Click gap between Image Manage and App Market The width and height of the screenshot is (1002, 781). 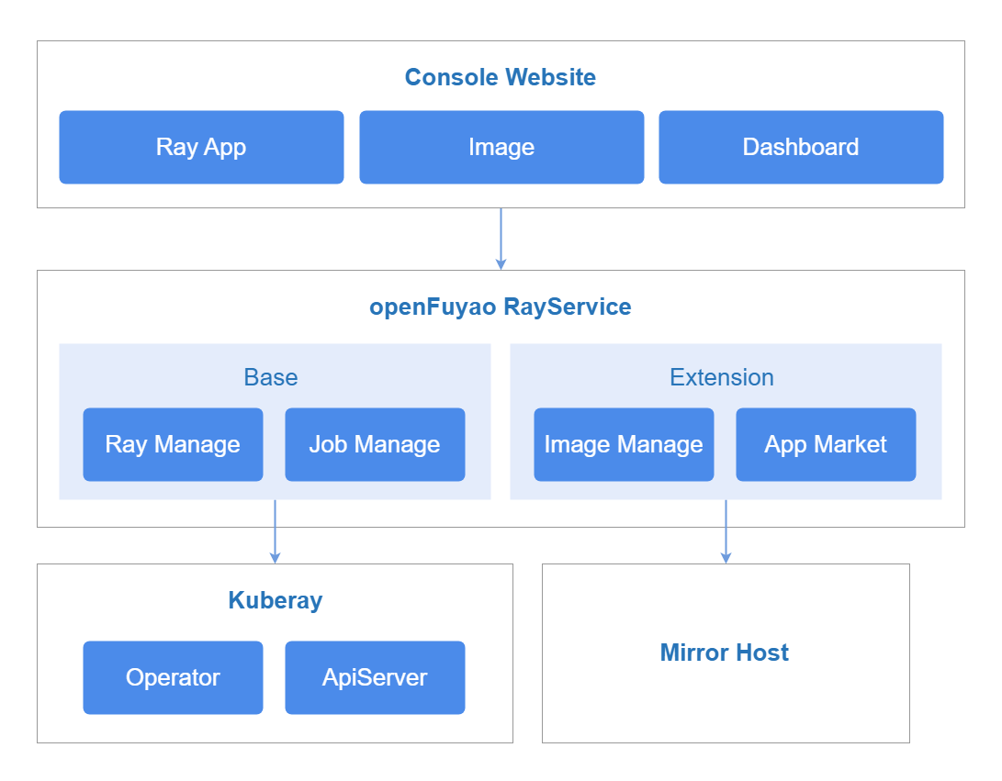point(725,444)
